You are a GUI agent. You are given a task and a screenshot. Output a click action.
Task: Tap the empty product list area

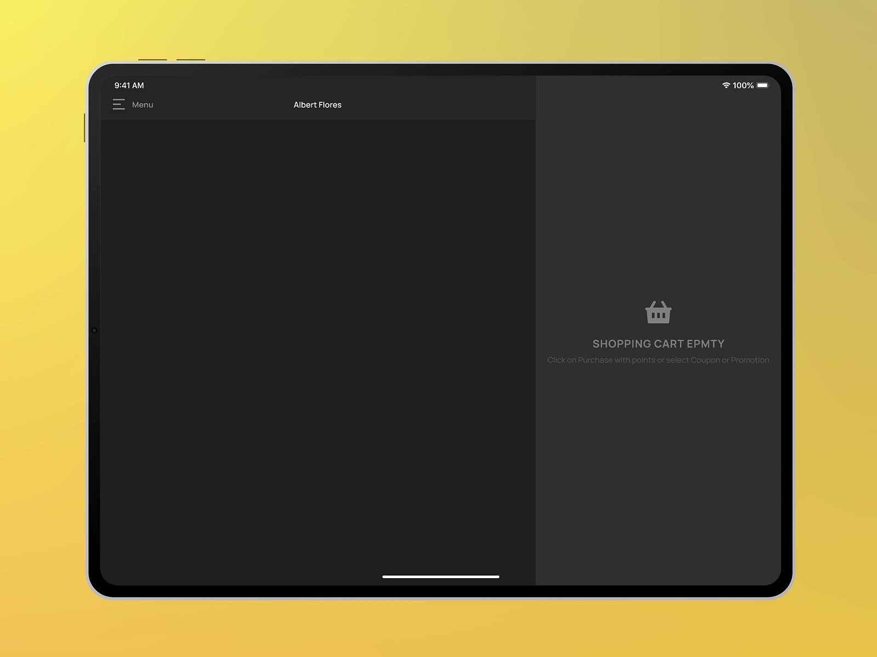tap(318, 350)
